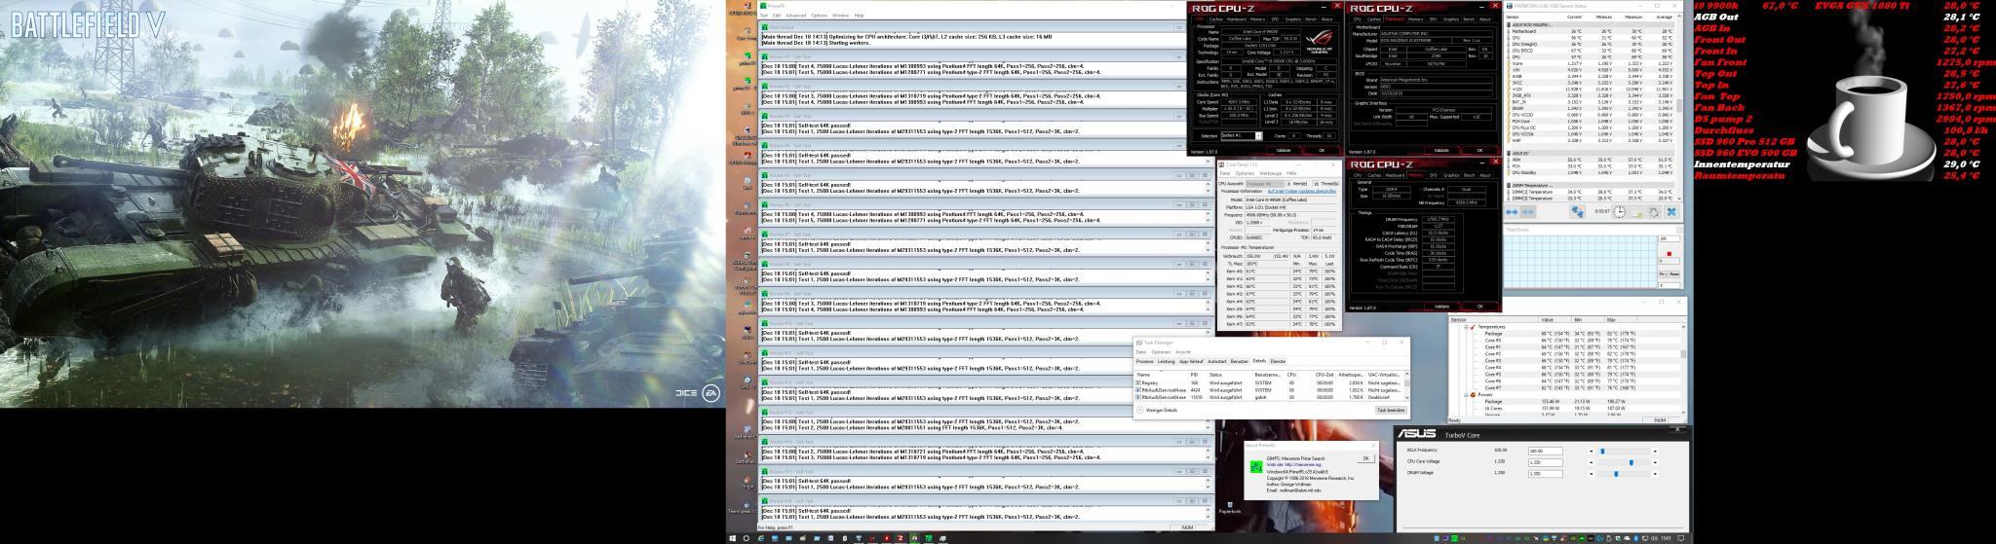The width and height of the screenshot is (1996, 544).
Task: Open Core Temp Werkzeuge menu
Action: coord(1271,173)
